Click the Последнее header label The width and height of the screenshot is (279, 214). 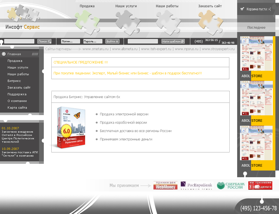pos(256,27)
